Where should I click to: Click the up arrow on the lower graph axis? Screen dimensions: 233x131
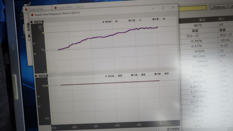coord(38,97)
